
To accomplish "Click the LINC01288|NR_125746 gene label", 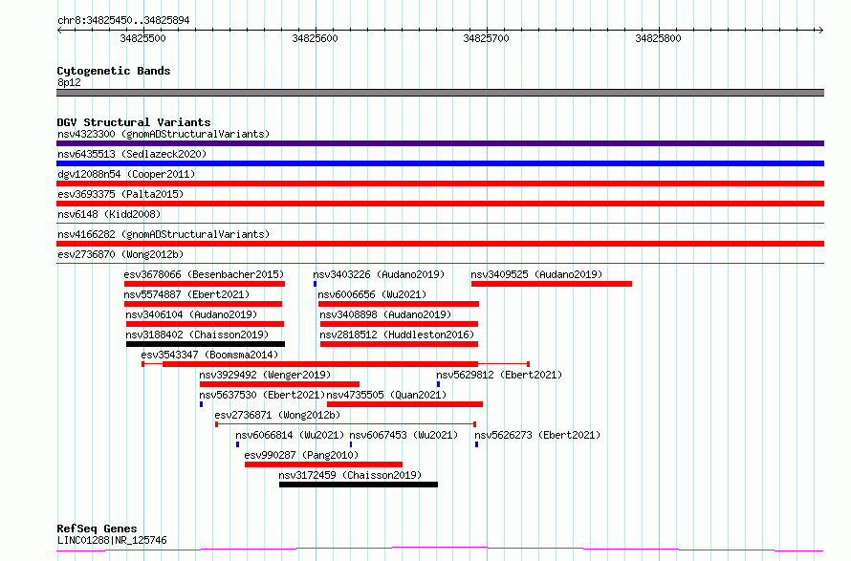I will (112, 540).
